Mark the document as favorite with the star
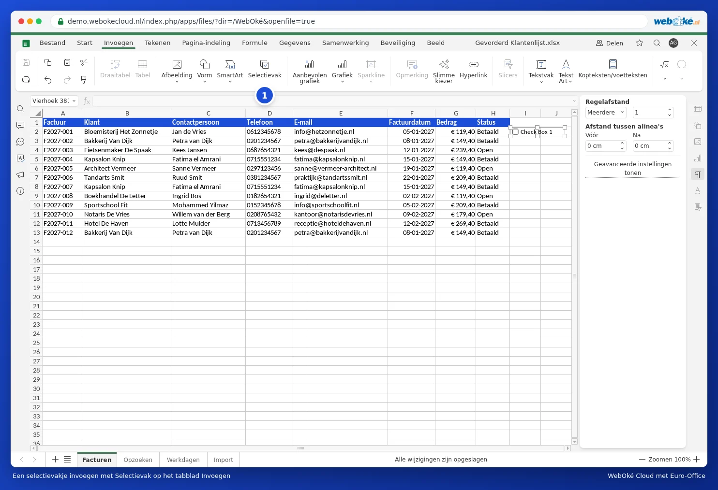This screenshot has height=490, width=718. (x=640, y=43)
